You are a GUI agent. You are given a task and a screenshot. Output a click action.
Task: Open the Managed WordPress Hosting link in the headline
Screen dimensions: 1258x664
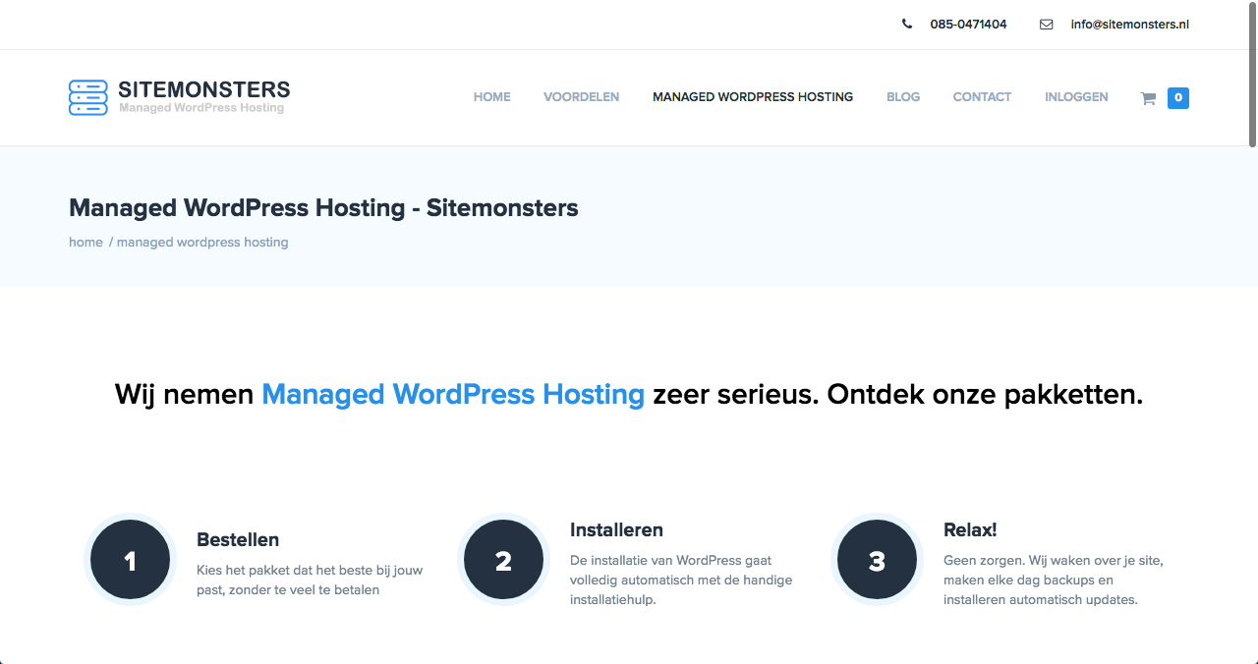pyautogui.click(x=452, y=394)
